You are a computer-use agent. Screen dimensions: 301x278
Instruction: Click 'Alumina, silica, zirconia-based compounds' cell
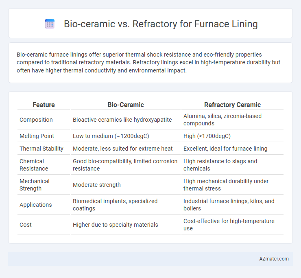[x=232, y=120]
